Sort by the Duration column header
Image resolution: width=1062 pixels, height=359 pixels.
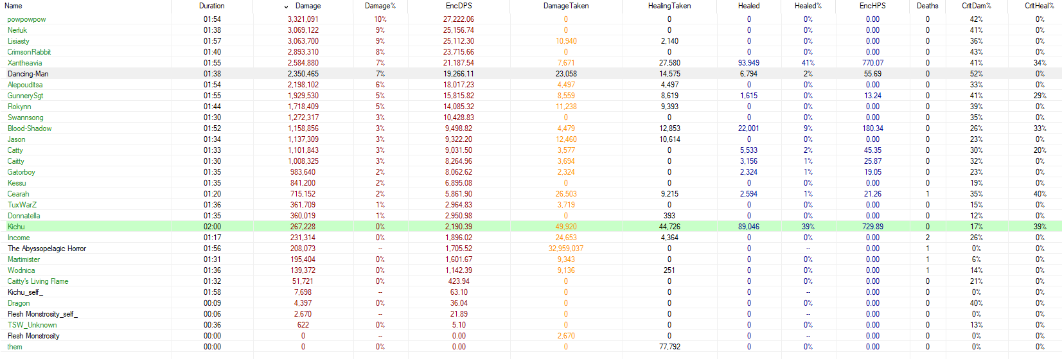pyautogui.click(x=211, y=6)
